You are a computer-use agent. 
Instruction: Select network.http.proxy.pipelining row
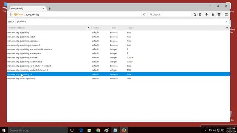click(x=118, y=79)
